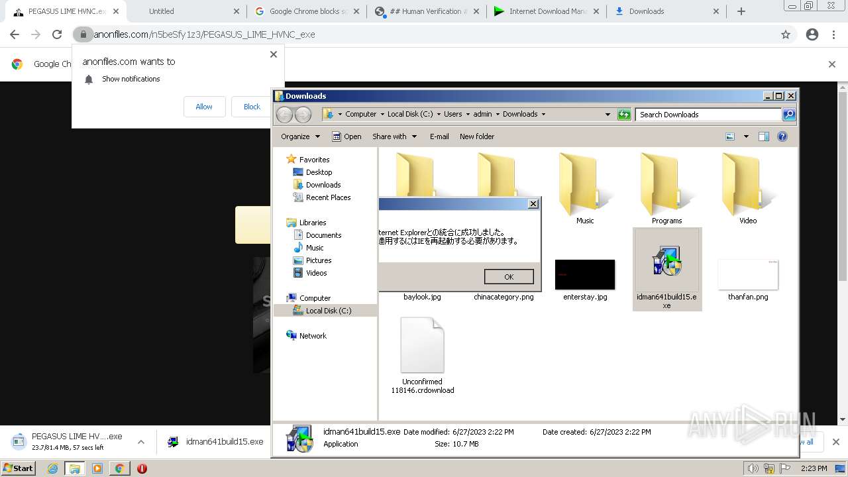
Task: Expand the view options dropdown arrow
Action: click(746, 136)
